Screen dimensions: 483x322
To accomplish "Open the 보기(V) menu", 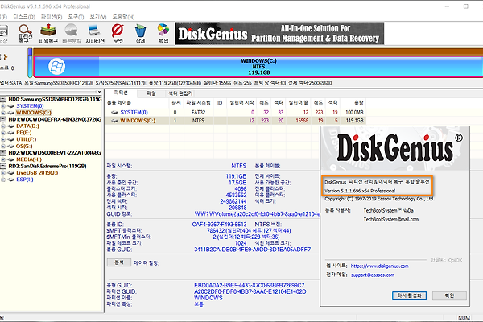I will (98, 17).
